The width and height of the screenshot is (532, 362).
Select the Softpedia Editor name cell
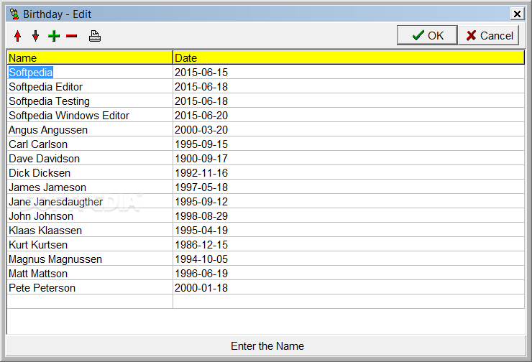90,86
